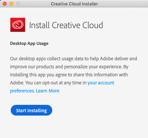Click the greyed-out window zoom button

(18, 4)
